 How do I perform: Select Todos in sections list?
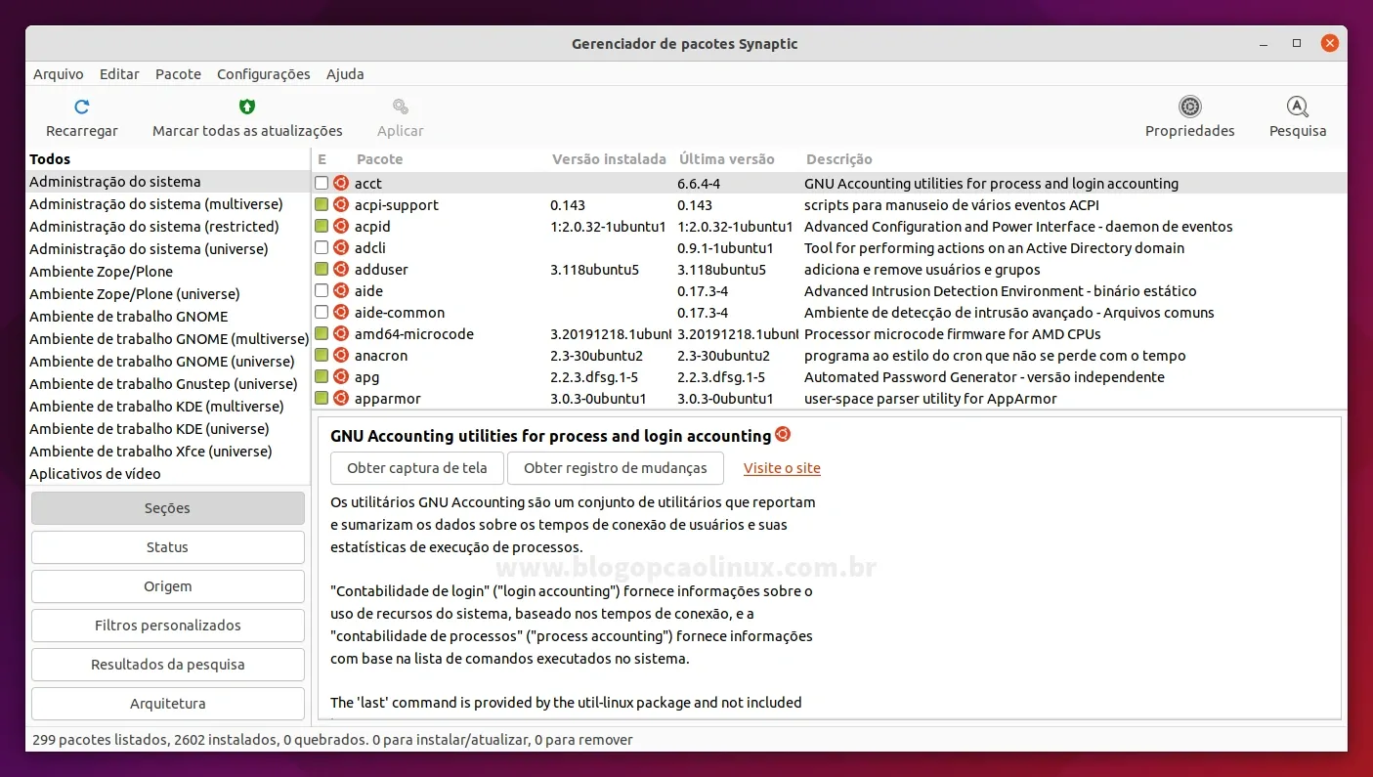click(50, 159)
